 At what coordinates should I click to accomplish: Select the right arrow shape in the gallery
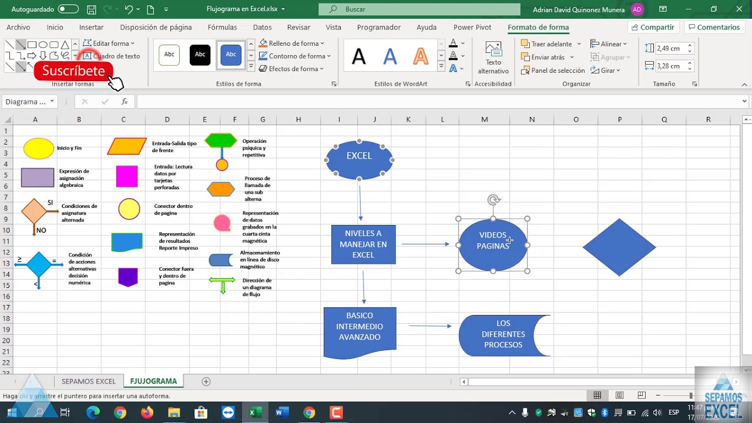32,55
